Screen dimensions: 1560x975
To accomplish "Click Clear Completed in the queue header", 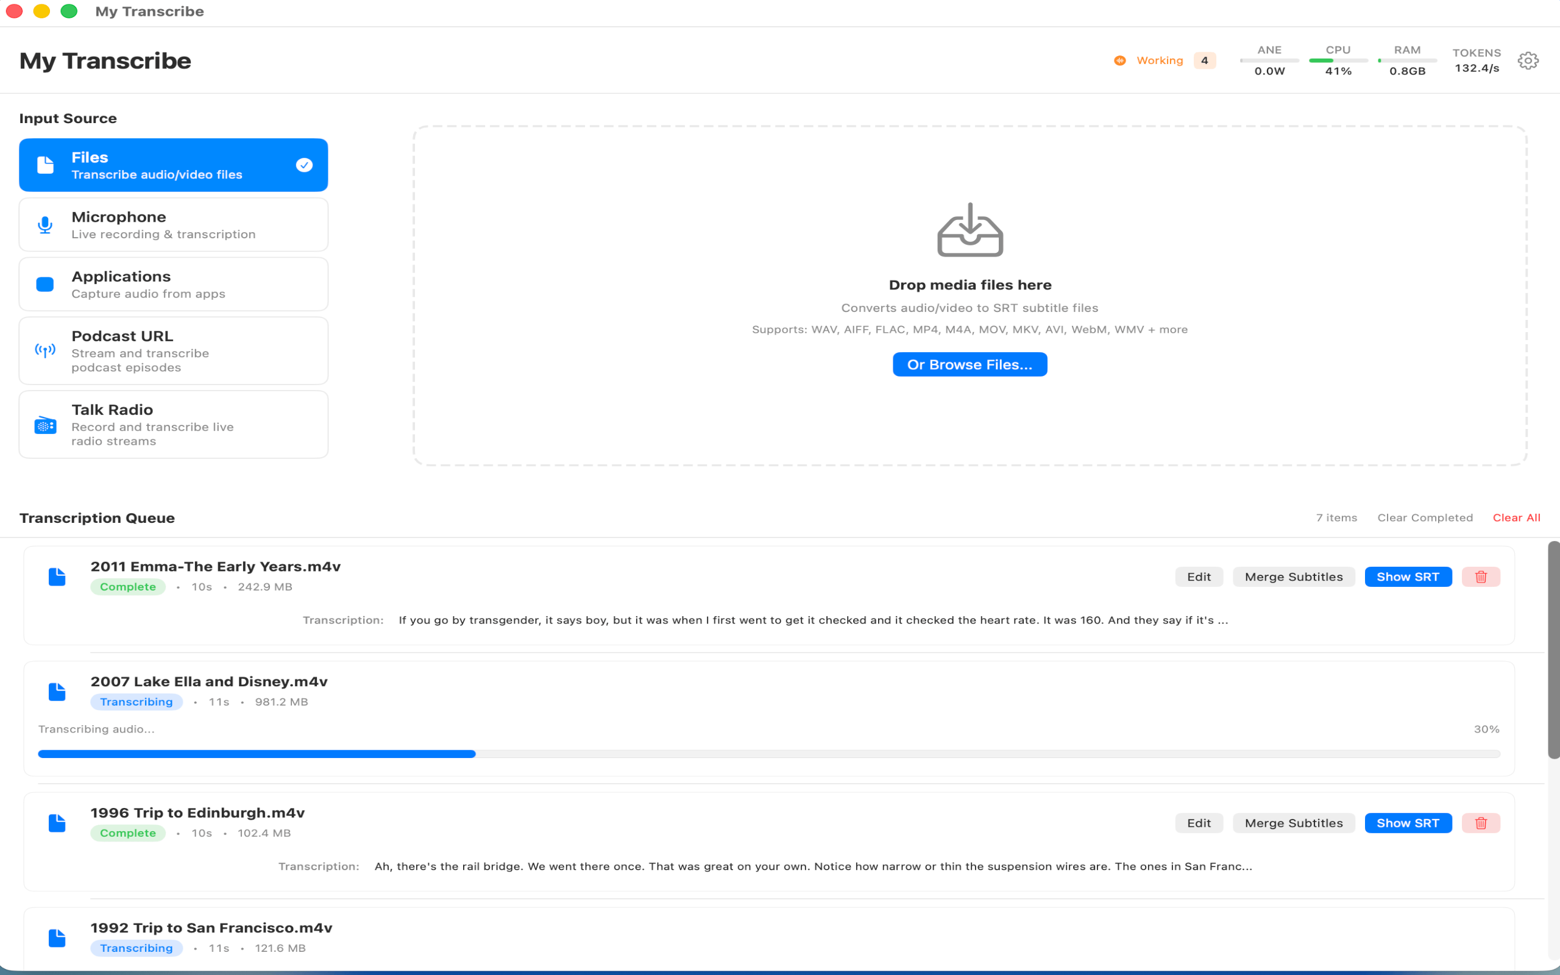I will (1425, 518).
